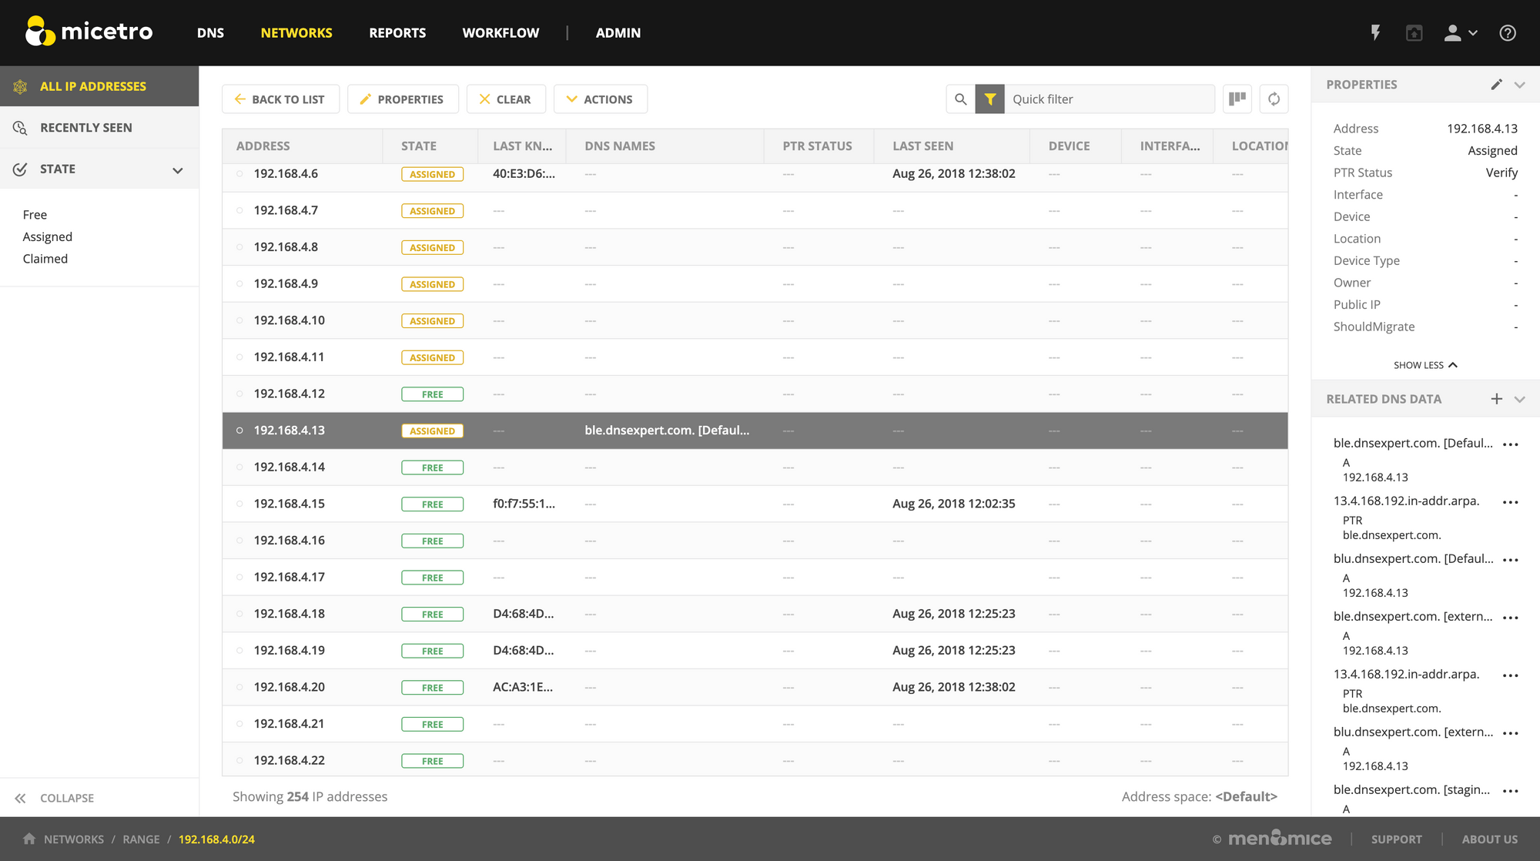Open the user account menu
1540x861 pixels.
tap(1461, 32)
